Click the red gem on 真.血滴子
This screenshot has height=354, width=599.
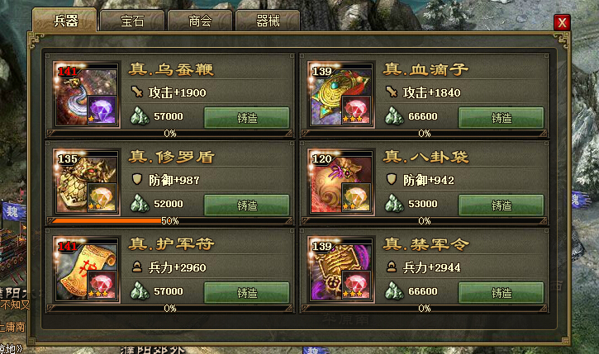coord(356,111)
